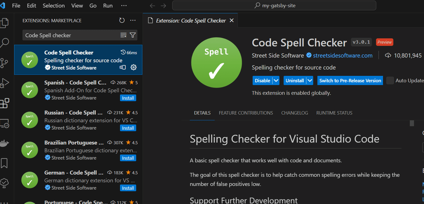The image size is (424, 204).
Task: Click the large Spell extension logo
Action: 216,63
